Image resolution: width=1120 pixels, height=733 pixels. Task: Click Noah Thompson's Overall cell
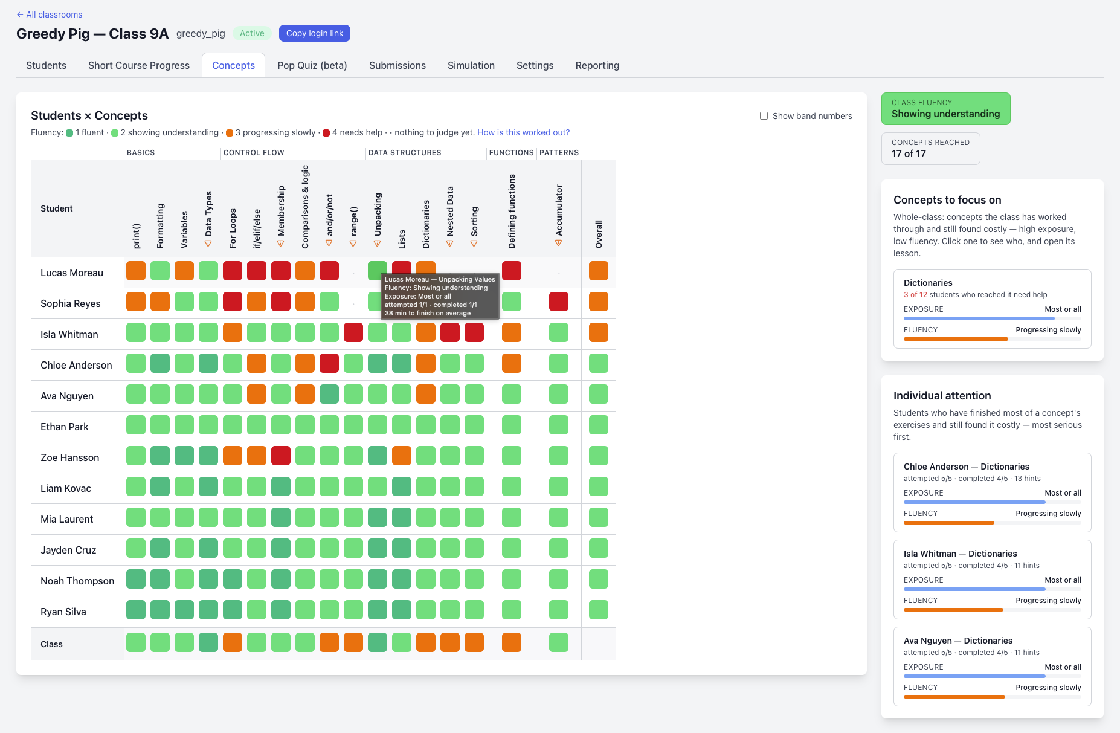tap(599, 579)
